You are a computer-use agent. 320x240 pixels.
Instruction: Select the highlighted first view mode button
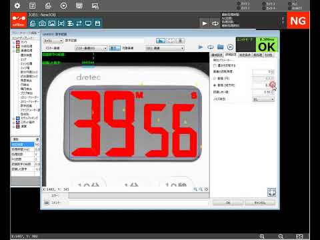coord(161,41)
